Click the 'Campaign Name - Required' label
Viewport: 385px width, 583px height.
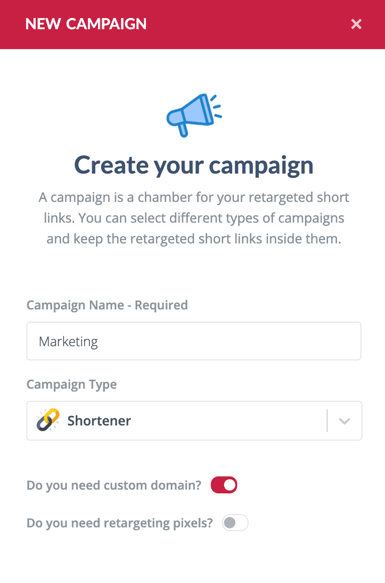pos(107,305)
